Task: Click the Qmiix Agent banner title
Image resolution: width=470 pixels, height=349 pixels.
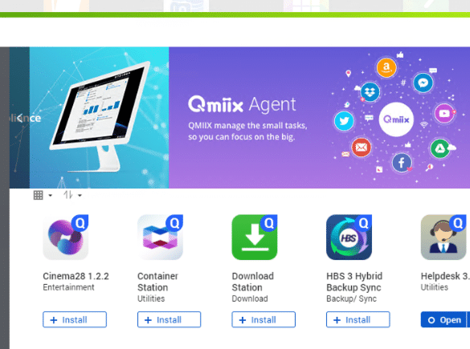Action: (242, 104)
